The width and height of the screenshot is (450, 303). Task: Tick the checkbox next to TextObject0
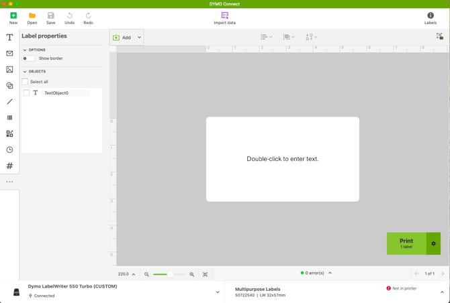(x=26, y=93)
